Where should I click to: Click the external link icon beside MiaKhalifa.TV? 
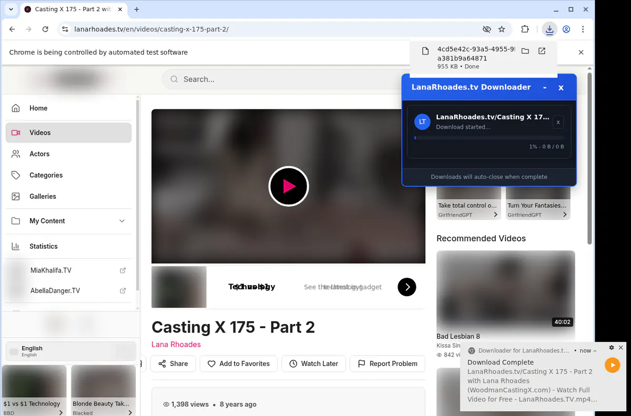[123, 270]
